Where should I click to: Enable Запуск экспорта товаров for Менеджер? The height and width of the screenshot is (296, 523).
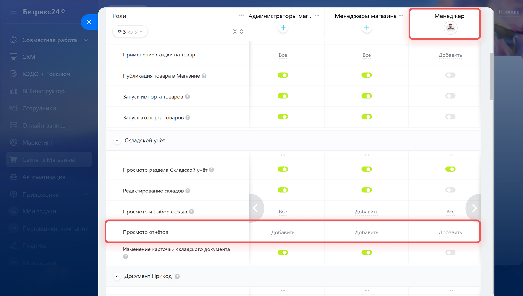pos(450,117)
